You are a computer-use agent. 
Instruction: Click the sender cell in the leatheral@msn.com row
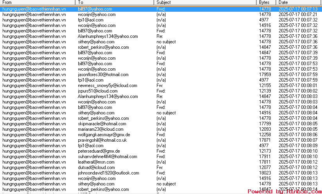coord(34,162)
